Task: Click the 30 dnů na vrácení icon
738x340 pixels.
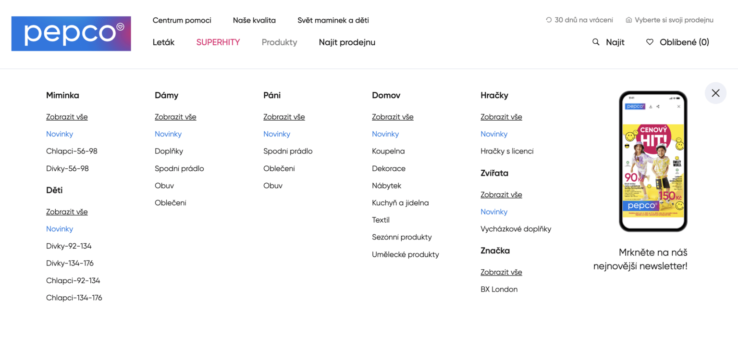Action: pyautogui.click(x=549, y=20)
